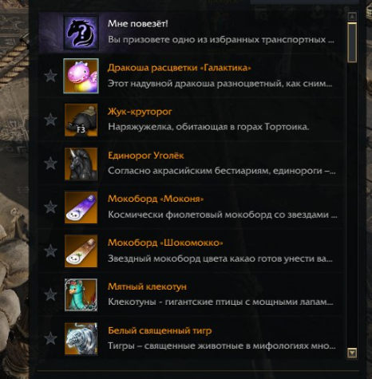Toggle favorite star for Дракоша «Галактика»
The width and height of the screenshot is (372, 379).
click(x=50, y=76)
